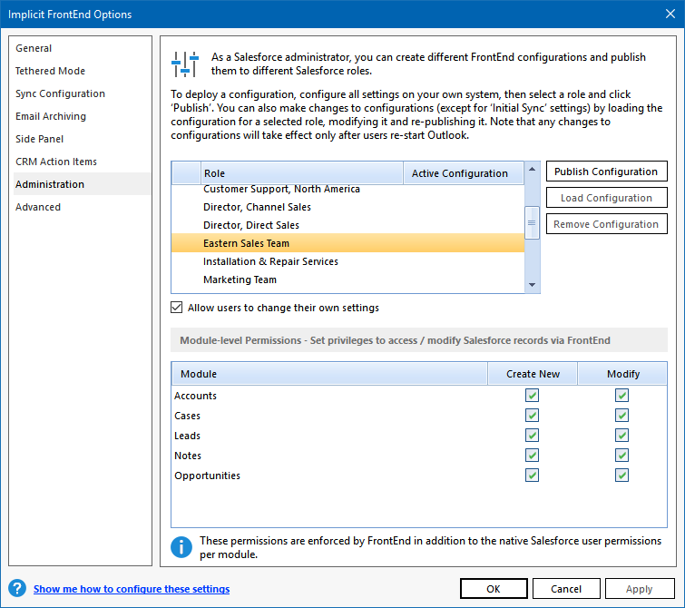Click the blue info icon near permissions note

[182, 547]
